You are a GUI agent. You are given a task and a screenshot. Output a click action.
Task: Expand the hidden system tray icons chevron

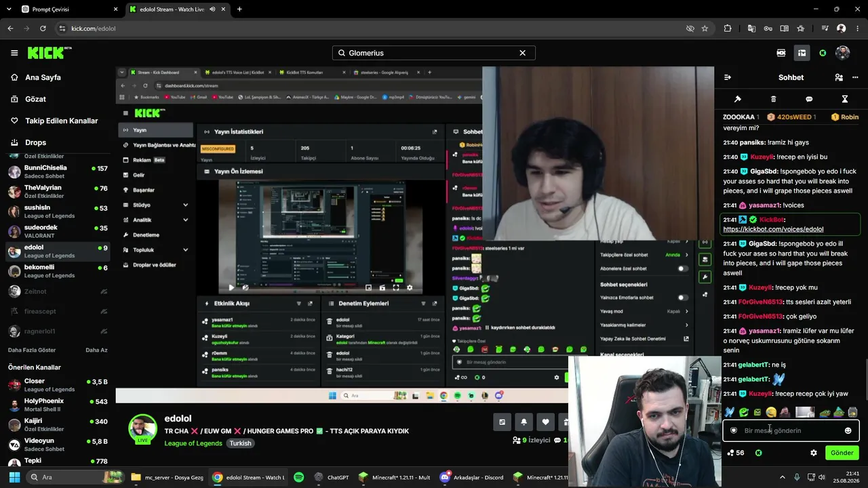[782, 477]
